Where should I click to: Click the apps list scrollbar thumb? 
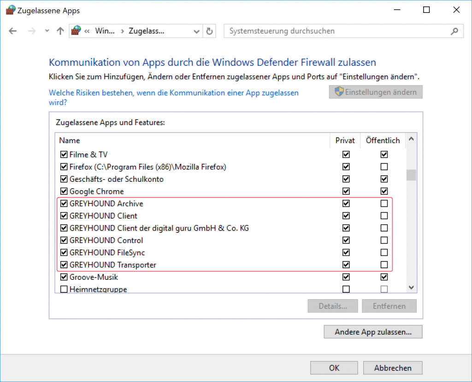411,175
